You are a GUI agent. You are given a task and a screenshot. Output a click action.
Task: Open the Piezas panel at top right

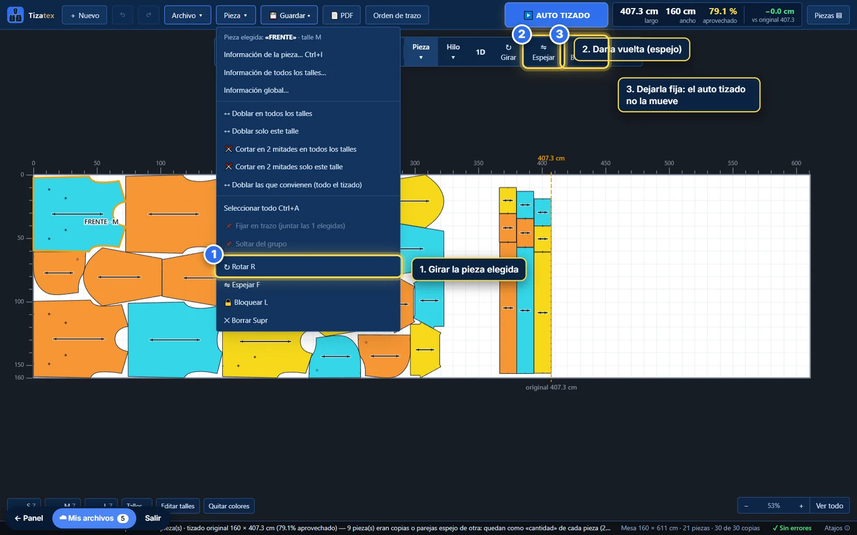pos(828,15)
